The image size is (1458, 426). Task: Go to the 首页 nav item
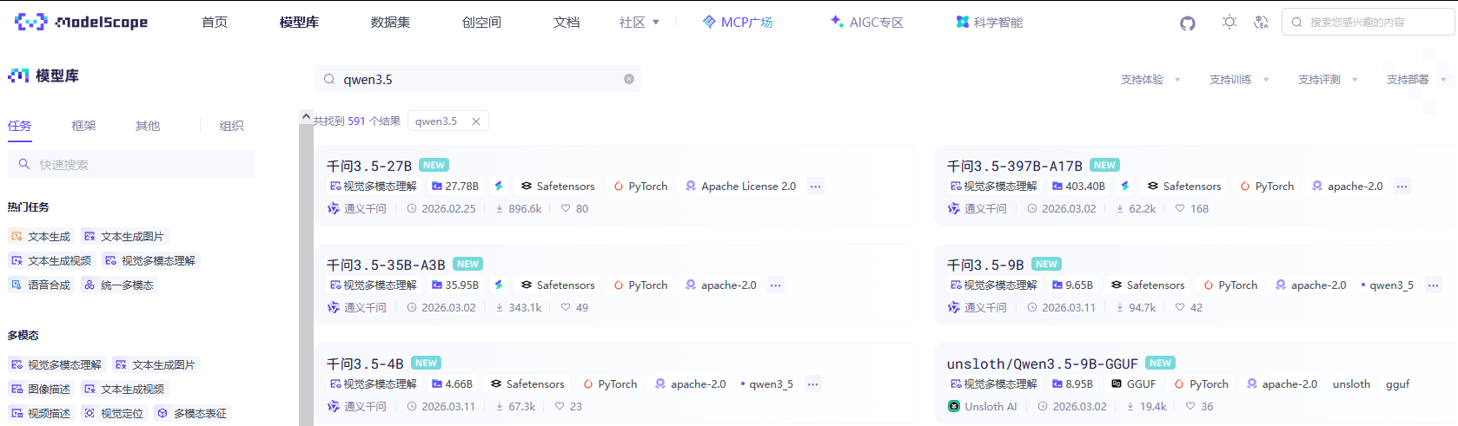tap(215, 23)
